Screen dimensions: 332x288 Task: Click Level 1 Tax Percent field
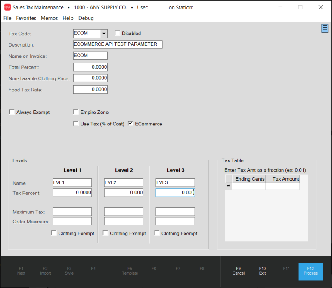coord(72,193)
